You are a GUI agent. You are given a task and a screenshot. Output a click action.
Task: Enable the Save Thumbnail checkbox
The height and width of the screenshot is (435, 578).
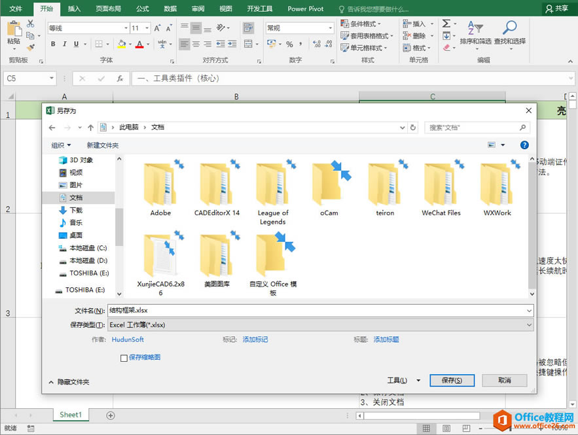(124, 358)
